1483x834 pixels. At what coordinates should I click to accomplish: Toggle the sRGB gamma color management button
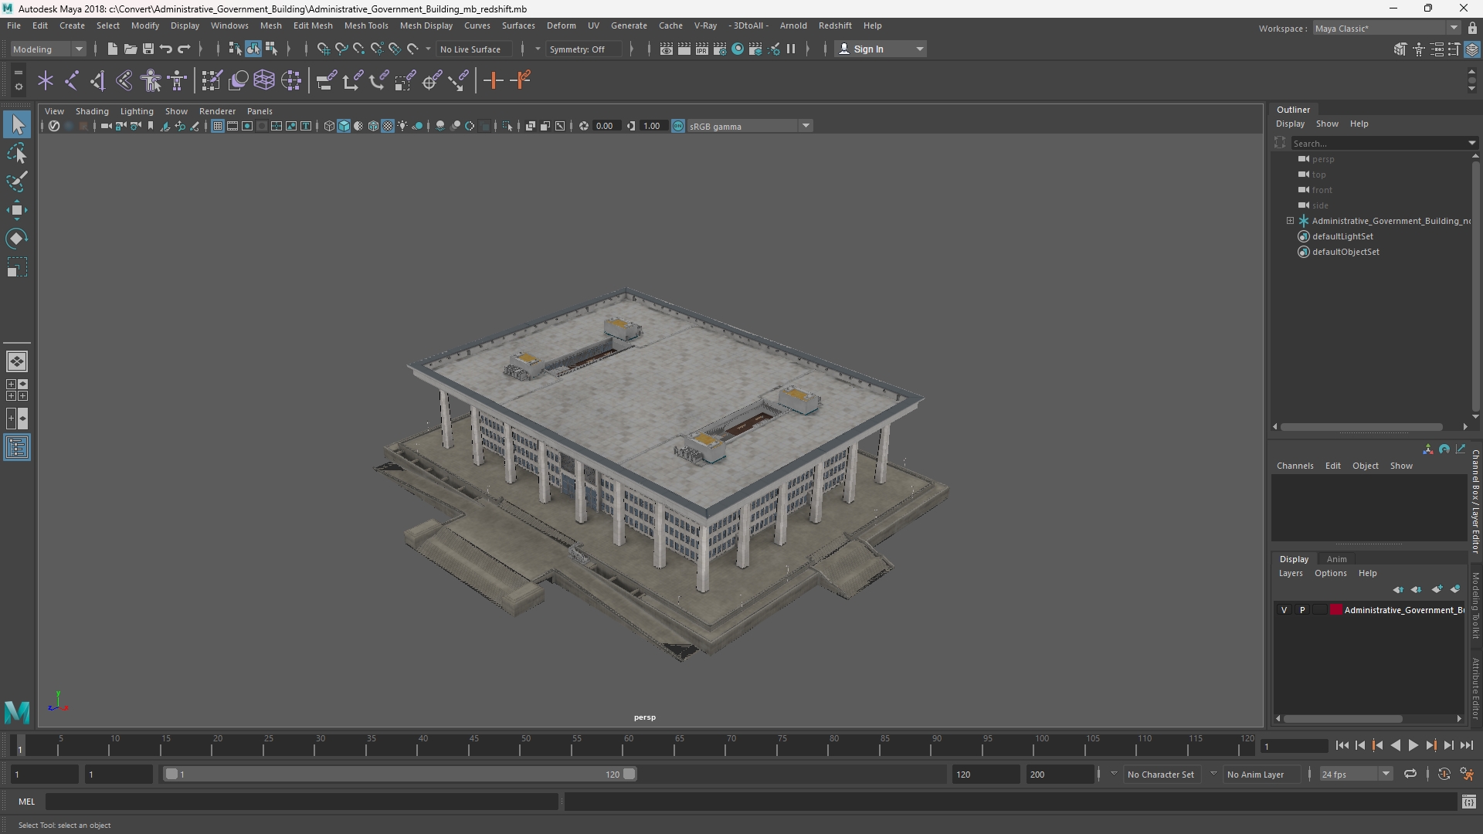pos(678,126)
